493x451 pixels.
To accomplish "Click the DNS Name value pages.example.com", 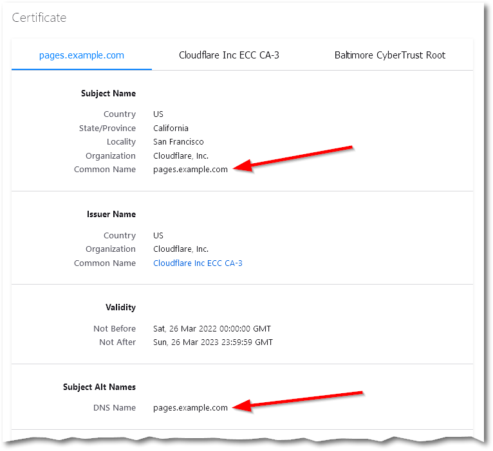I will tap(190, 408).
